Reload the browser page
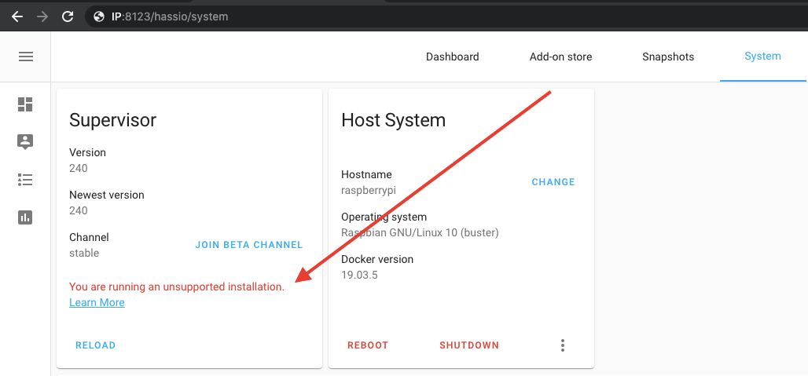The image size is (808, 376). click(x=68, y=16)
